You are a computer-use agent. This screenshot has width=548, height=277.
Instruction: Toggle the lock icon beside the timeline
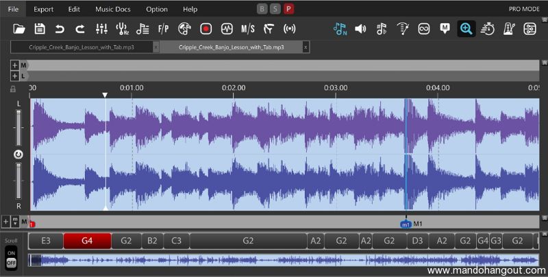13,89
